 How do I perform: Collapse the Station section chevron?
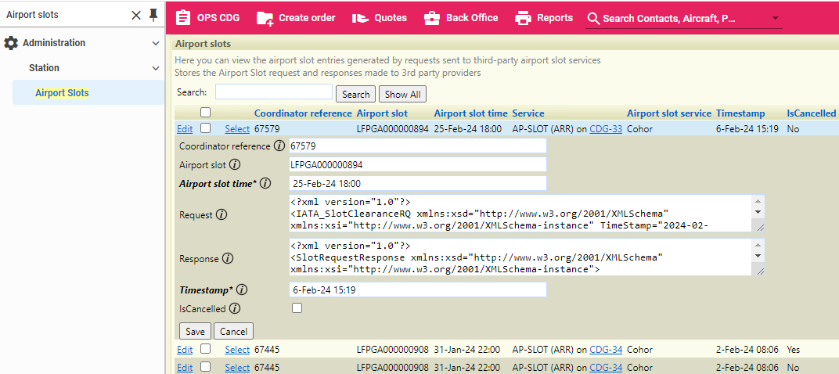[x=156, y=69]
